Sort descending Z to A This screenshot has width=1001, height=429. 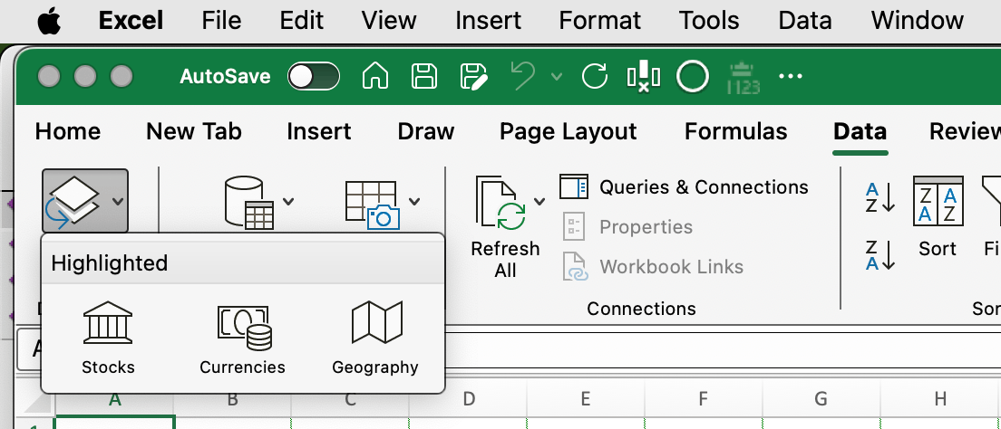(x=880, y=255)
